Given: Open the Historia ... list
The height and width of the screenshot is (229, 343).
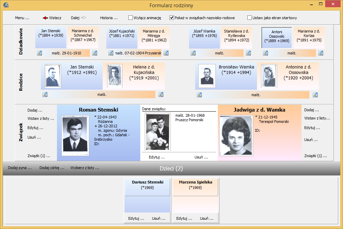Looking at the screenshot, I should 109,18.
